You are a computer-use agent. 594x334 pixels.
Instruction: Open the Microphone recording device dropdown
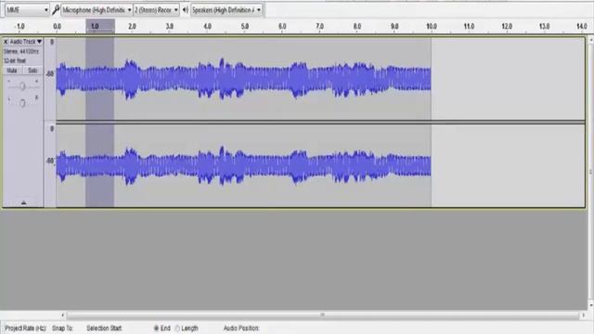(x=97, y=10)
